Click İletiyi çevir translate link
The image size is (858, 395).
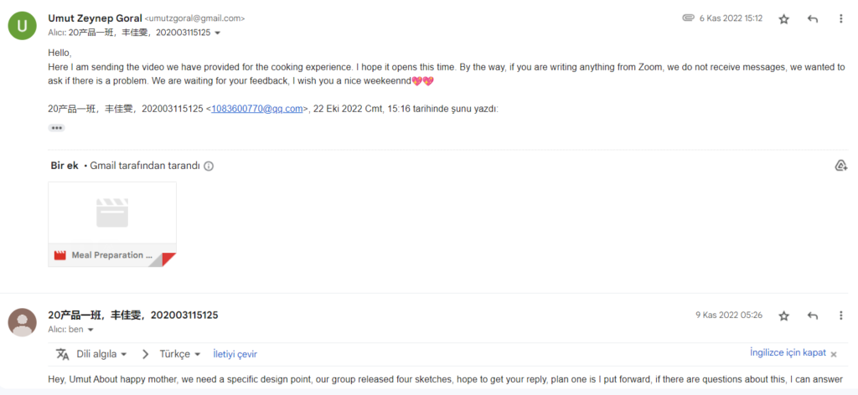(x=235, y=354)
